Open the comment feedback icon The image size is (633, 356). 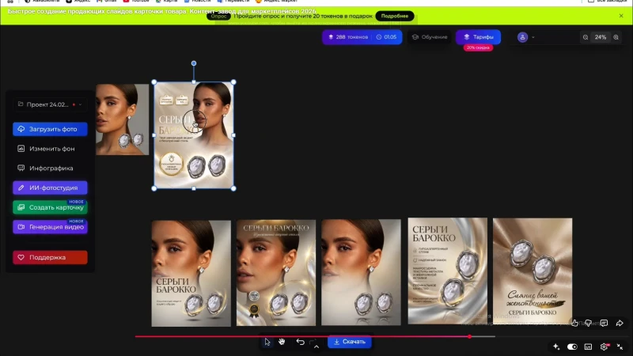[x=604, y=323]
